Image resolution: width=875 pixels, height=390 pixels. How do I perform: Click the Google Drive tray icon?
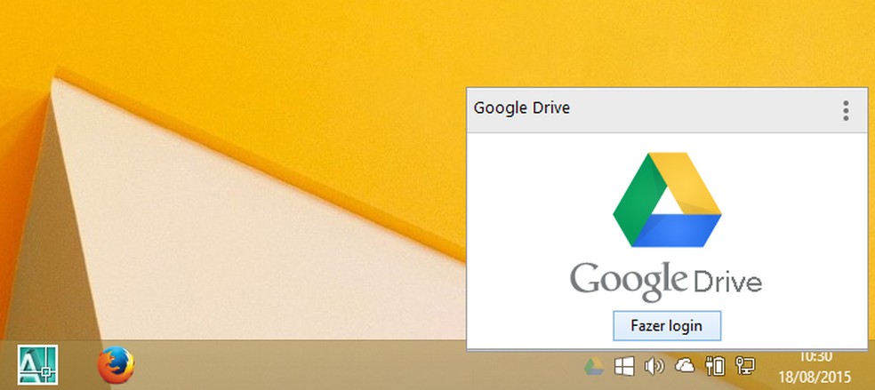pyautogui.click(x=594, y=366)
